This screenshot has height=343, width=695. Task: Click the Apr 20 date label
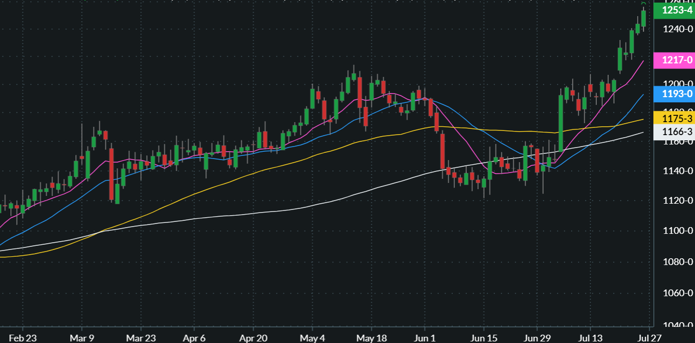(x=253, y=337)
